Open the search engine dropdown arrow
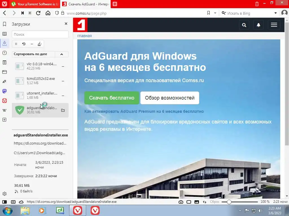Image resolution: width=289 pixels, height=216 pixels. coord(275,13)
